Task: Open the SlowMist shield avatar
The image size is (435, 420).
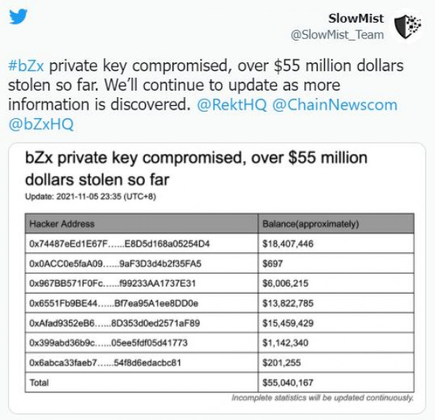Action: pyautogui.click(x=407, y=26)
